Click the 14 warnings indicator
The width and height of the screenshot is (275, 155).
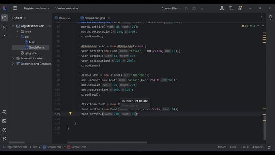244,26
